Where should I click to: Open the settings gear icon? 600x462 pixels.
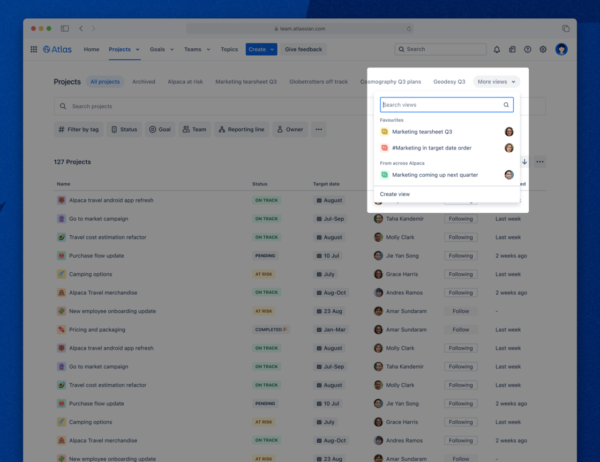543,49
